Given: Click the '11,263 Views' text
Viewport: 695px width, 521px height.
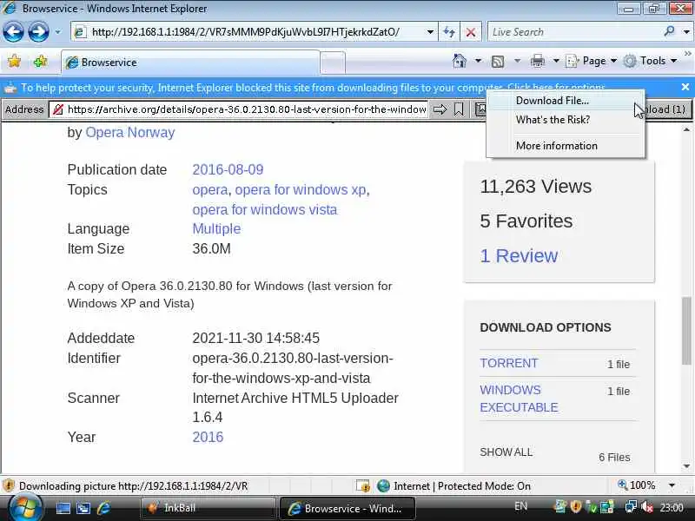Looking at the screenshot, I should (535, 187).
